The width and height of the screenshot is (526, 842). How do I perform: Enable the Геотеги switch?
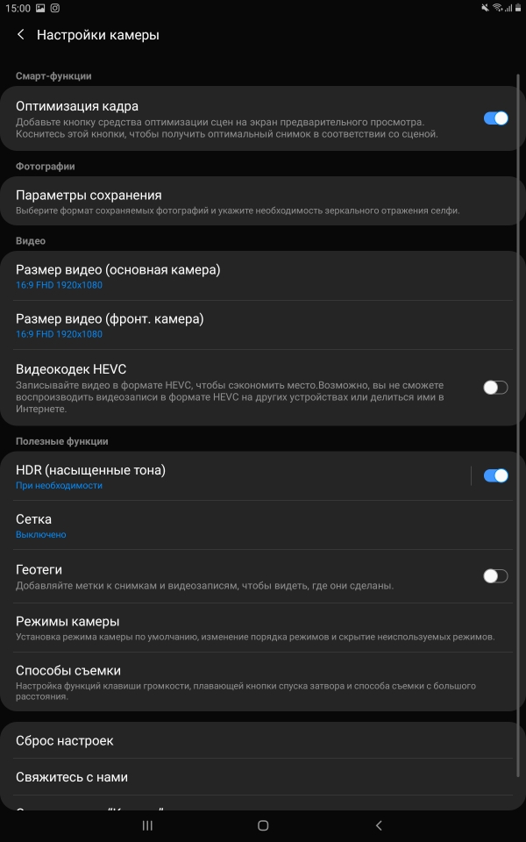[x=495, y=576]
